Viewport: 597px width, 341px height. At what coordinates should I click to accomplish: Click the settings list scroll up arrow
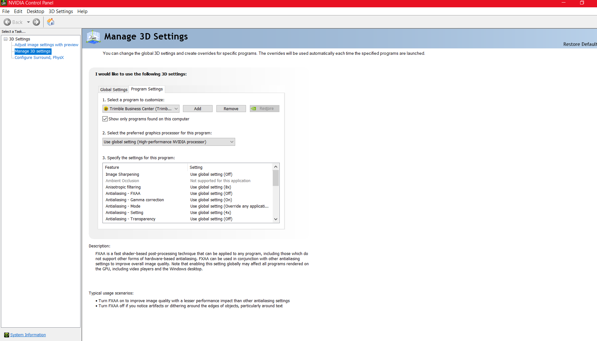[276, 167]
